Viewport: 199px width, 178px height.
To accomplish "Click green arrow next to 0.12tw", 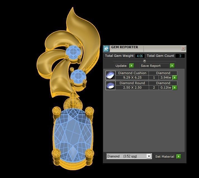I will (x=175, y=87).
